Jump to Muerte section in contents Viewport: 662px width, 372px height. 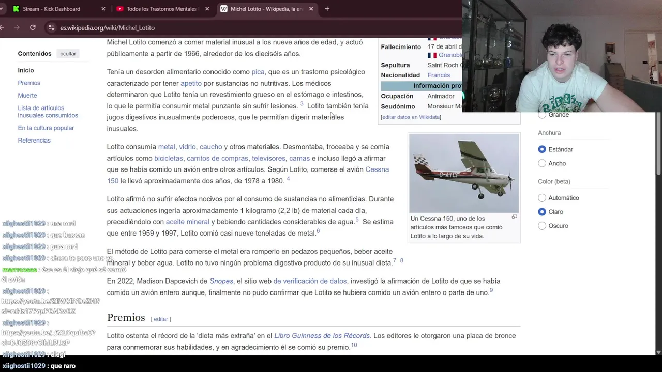(x=27, y=96)
